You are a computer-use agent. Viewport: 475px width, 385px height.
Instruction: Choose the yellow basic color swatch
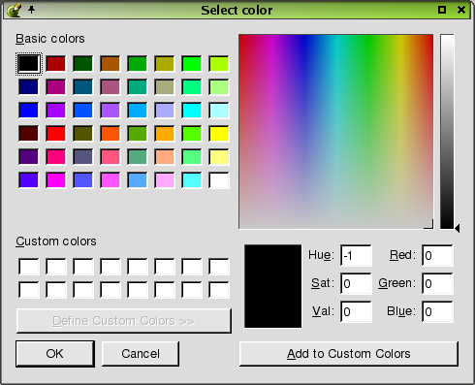[x=219, y=133]
